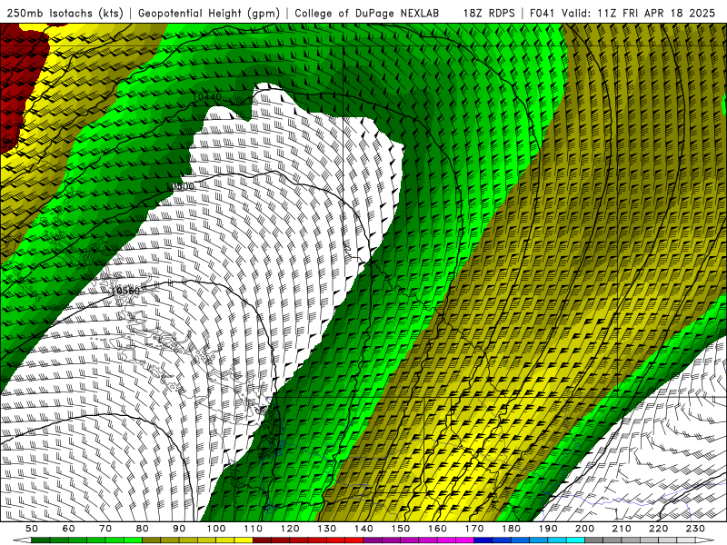Image resolution: width=727 pixels, height=545 pixels.
Task: Click the 'Geopotential Height (gpm)' title text
Action: 209,13
